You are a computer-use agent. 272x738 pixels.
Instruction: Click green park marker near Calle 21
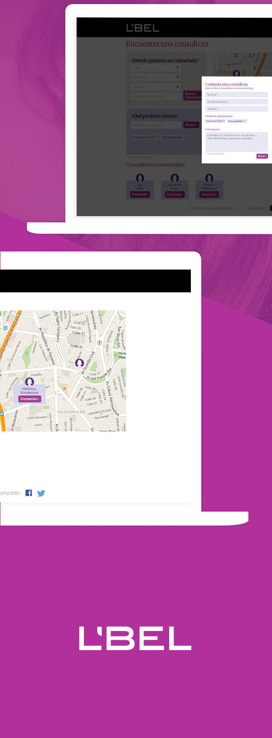(100, 342)
